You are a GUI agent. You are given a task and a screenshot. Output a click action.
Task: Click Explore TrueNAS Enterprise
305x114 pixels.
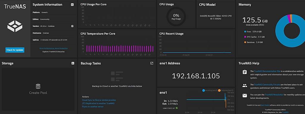[x=54, y=52]
